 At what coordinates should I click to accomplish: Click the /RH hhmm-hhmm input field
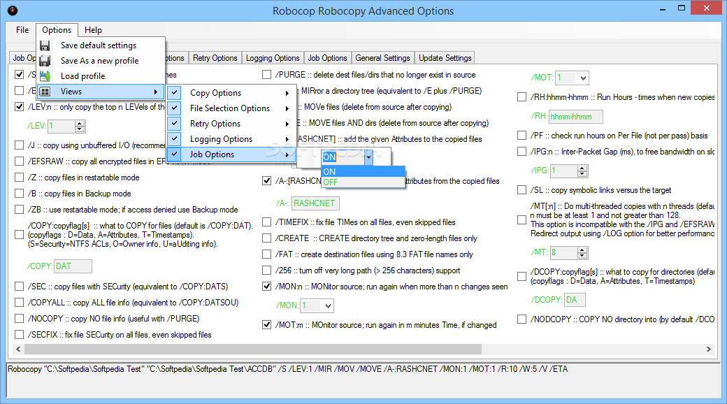point(575,117)
